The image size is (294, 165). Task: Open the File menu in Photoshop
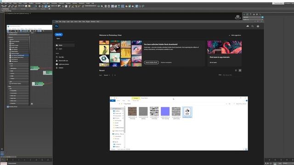(x=57, y=22)
